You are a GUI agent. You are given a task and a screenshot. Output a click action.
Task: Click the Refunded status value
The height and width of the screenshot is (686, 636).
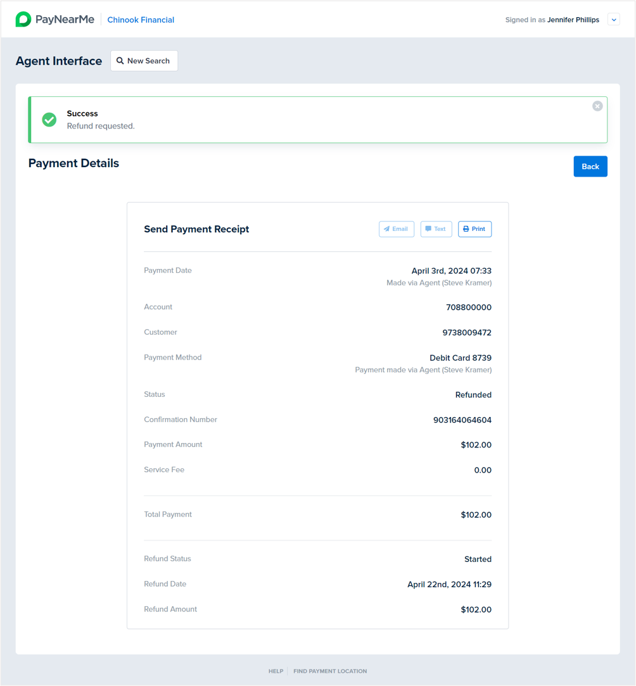pyautogui.click(x=473, y=395)
